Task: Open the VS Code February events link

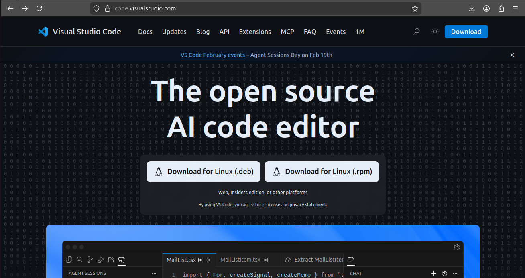Action: click(x=212, y=55)
